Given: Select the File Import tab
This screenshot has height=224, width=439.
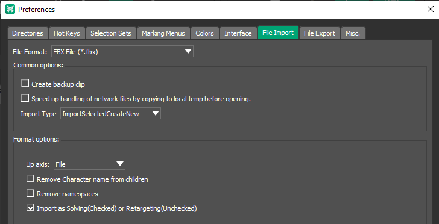Looking at the screenshot, I should (x=278, y=33).
